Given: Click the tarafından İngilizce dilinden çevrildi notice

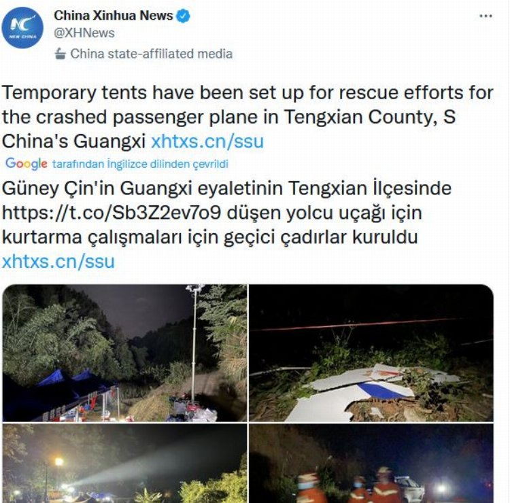Looking at the screenshot, I should tap(140, 164).
